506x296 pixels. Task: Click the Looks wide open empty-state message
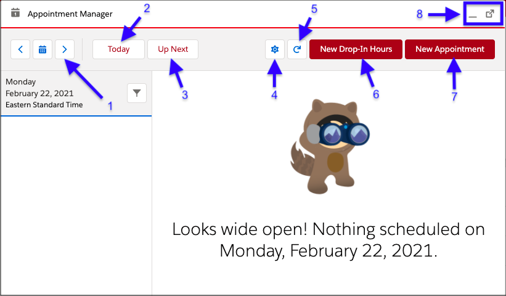coord(328,240)
